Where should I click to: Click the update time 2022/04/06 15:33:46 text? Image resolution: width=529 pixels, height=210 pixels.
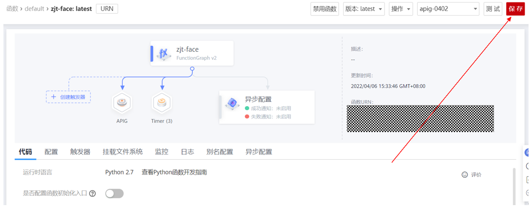388,86
